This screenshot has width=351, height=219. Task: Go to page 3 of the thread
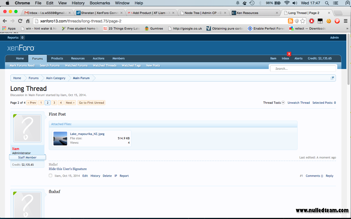click(x=54, y=103)
